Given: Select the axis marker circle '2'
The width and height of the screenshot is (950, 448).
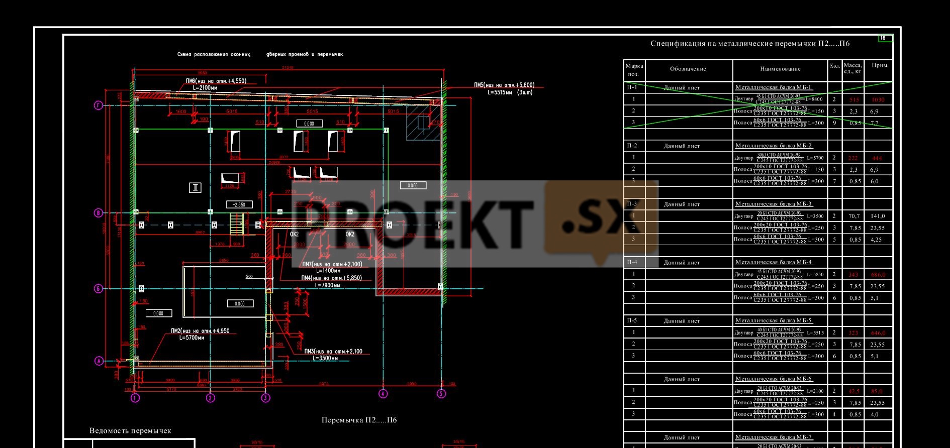Looking at the screenshot, I should (x=211, y=398).
